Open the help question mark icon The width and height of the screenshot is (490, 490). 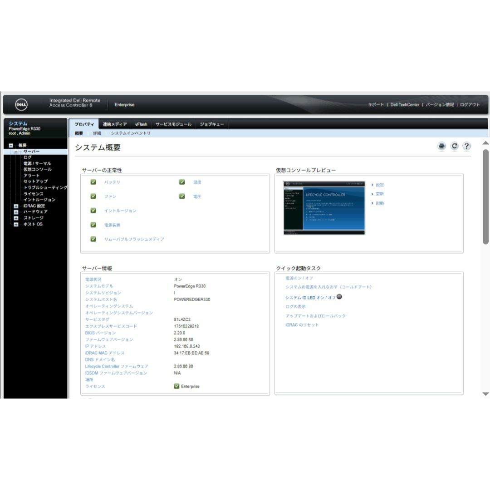point(466,146)
